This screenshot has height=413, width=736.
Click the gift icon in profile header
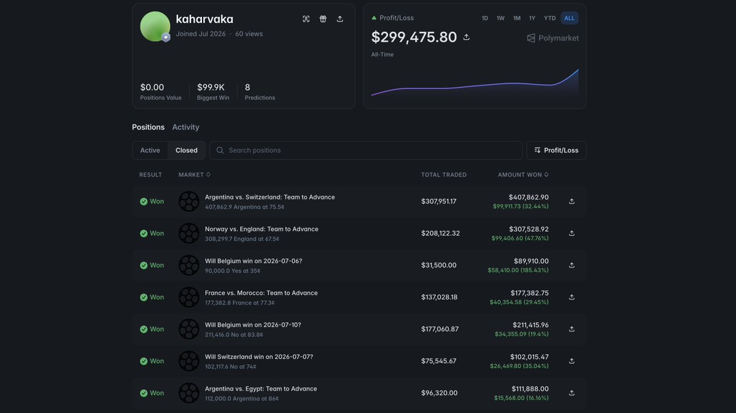(323, 19)
